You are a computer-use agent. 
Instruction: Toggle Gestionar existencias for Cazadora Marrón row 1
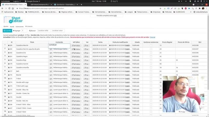[x=151, y=45]
